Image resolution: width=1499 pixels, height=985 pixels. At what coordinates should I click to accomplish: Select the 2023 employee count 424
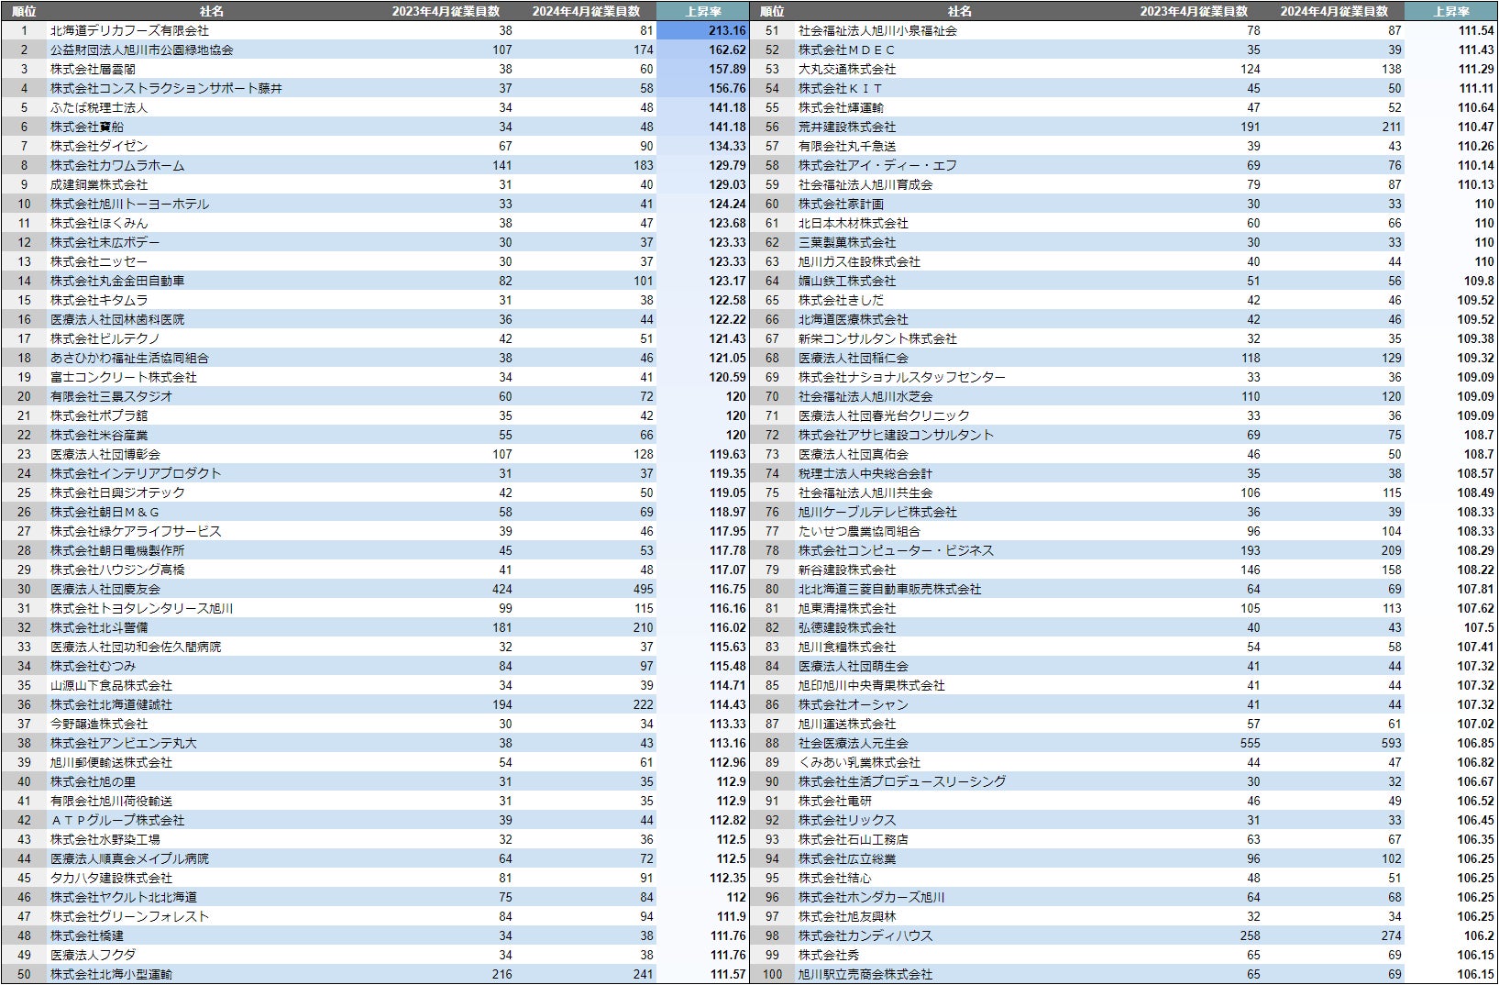tap(502, 589)
